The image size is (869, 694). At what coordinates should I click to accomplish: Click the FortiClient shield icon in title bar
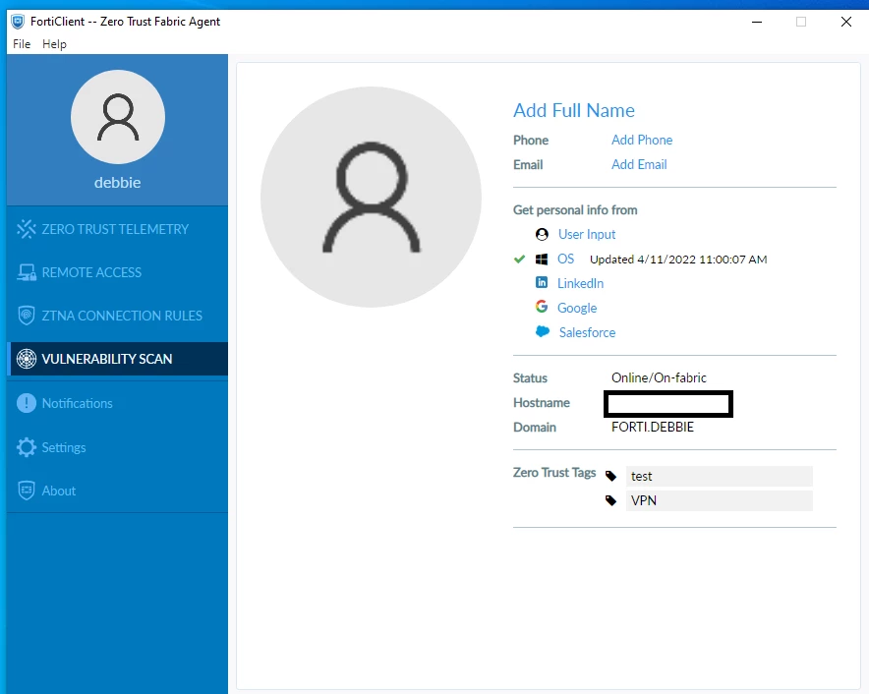[x=18, y=22]
